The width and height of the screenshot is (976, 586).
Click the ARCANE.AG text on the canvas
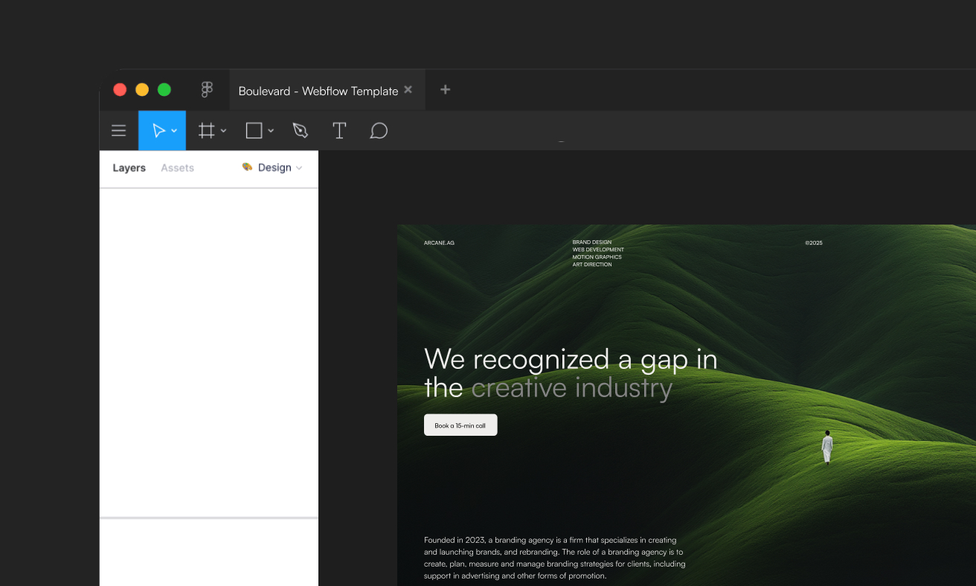click(439, 242)
